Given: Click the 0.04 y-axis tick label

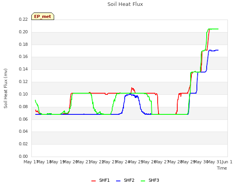Looking at the screenshot, I should click(x=23, y=132).
